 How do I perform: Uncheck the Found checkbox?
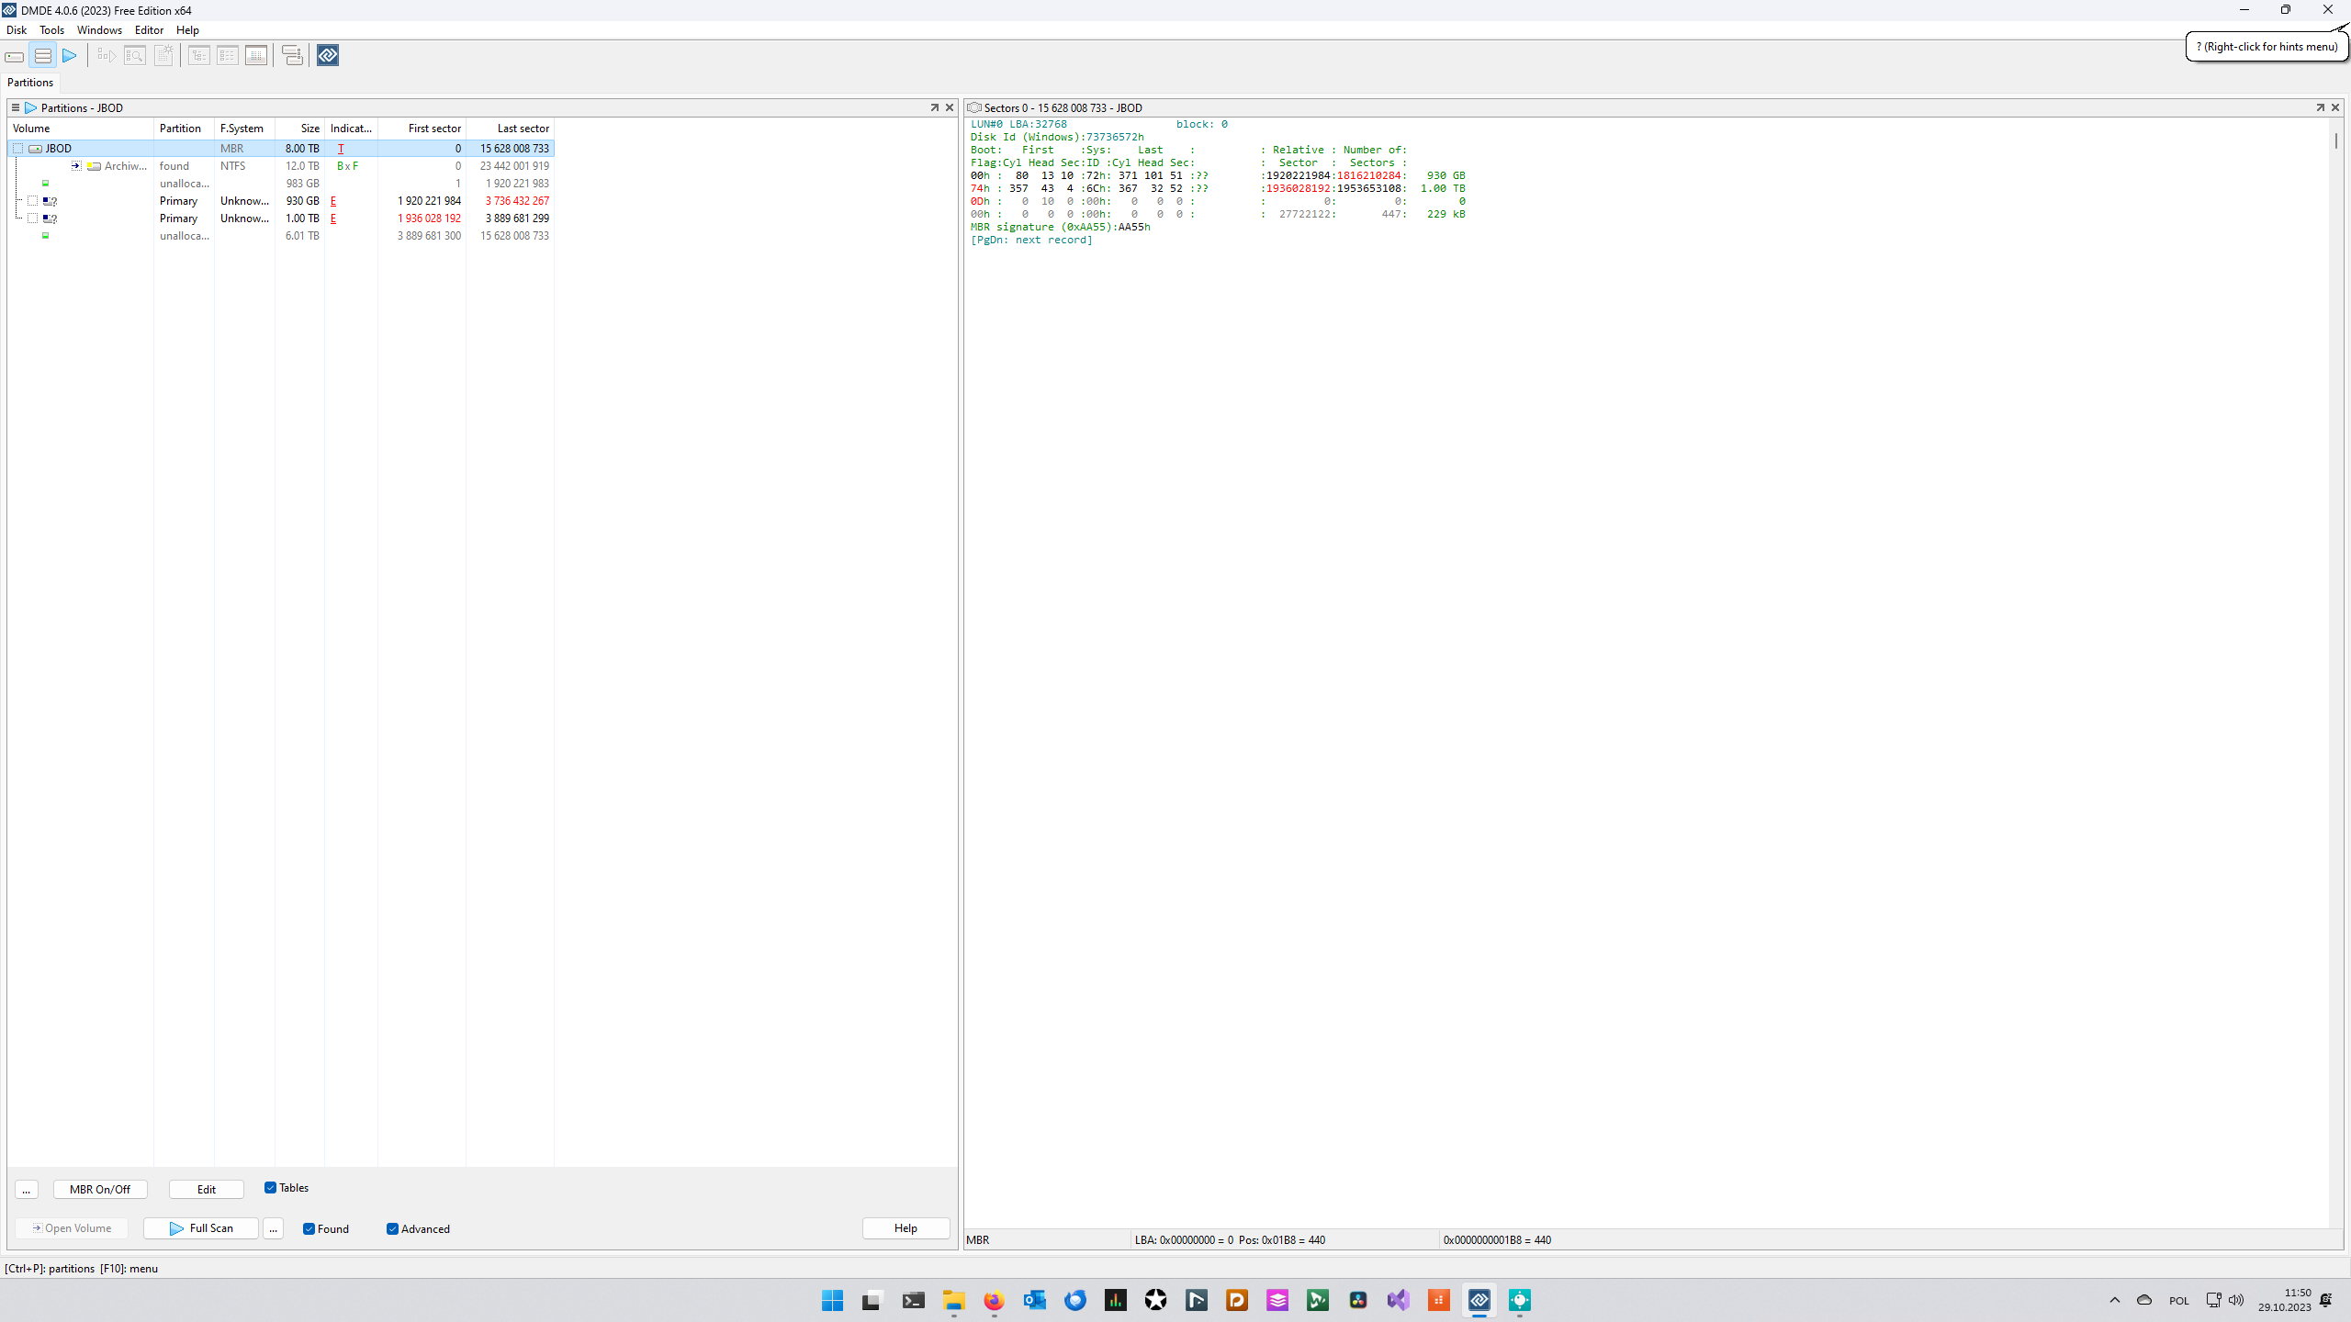[x=309, y=1229]
